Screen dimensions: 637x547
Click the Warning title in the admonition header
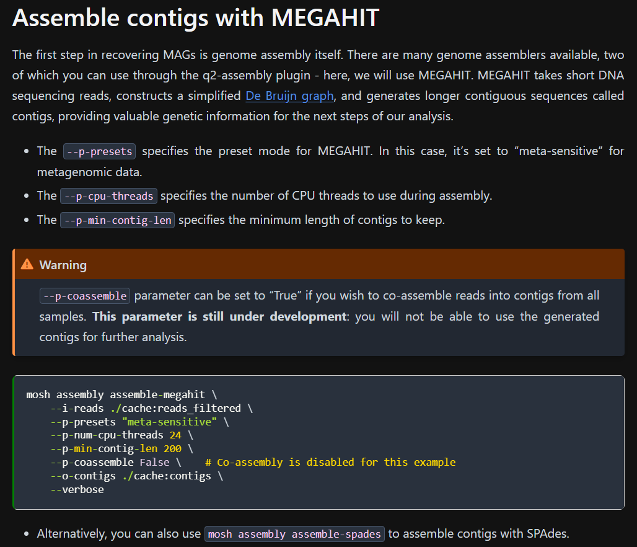pyautogui.click(x=63, y=265)
